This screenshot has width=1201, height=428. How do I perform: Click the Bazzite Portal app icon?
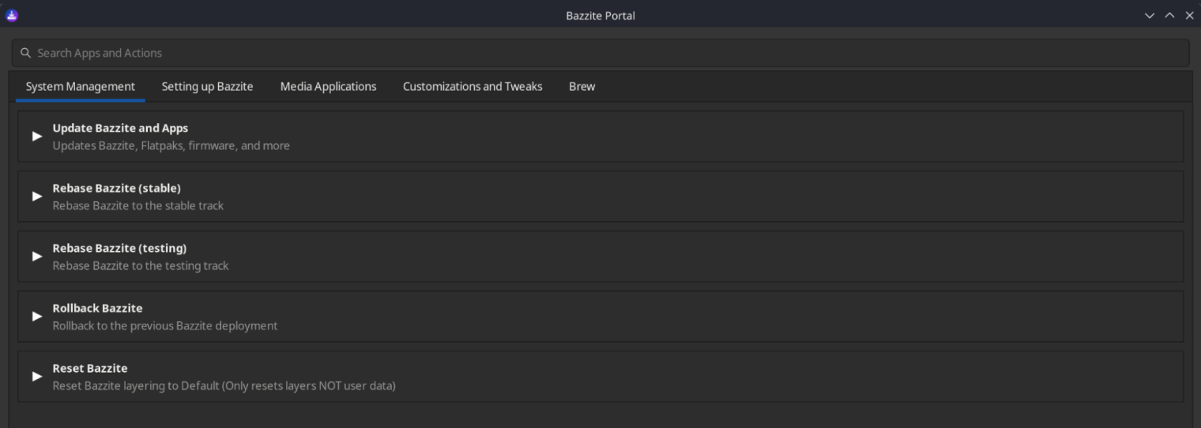(12, 15)
